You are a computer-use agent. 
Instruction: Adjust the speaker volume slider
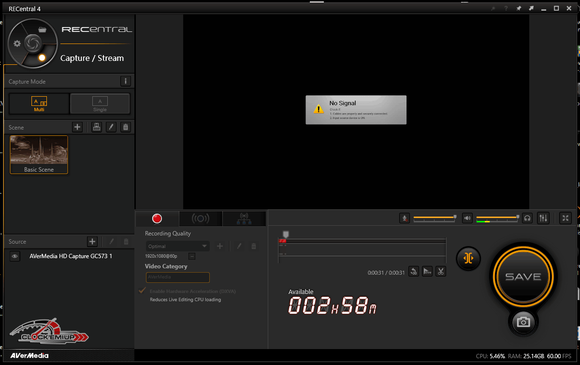point(497,218)
